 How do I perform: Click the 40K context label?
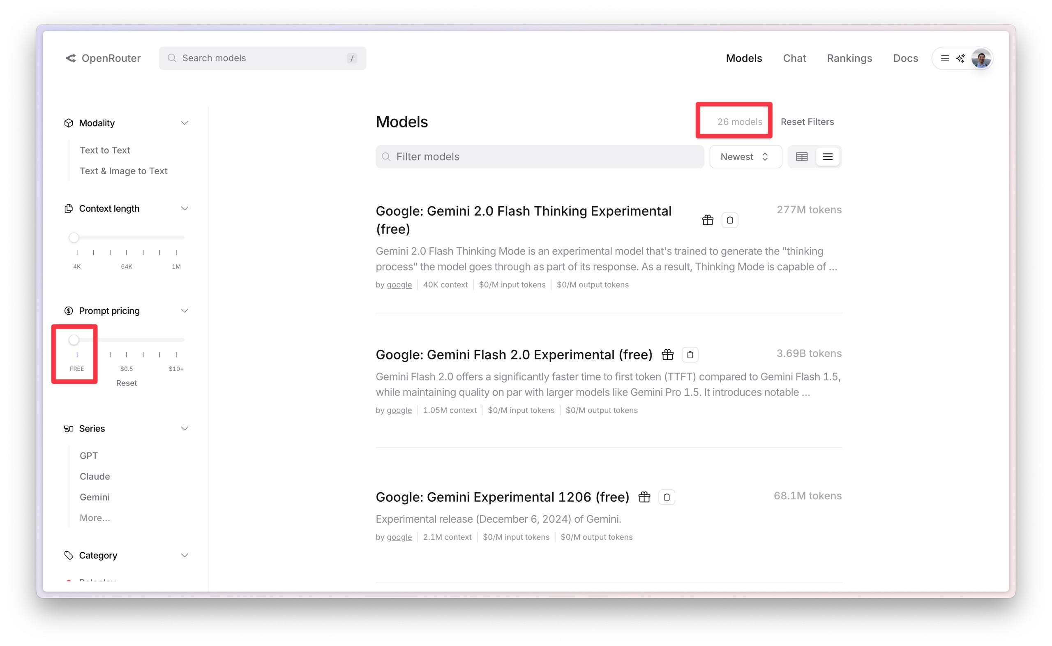(445, 284)
